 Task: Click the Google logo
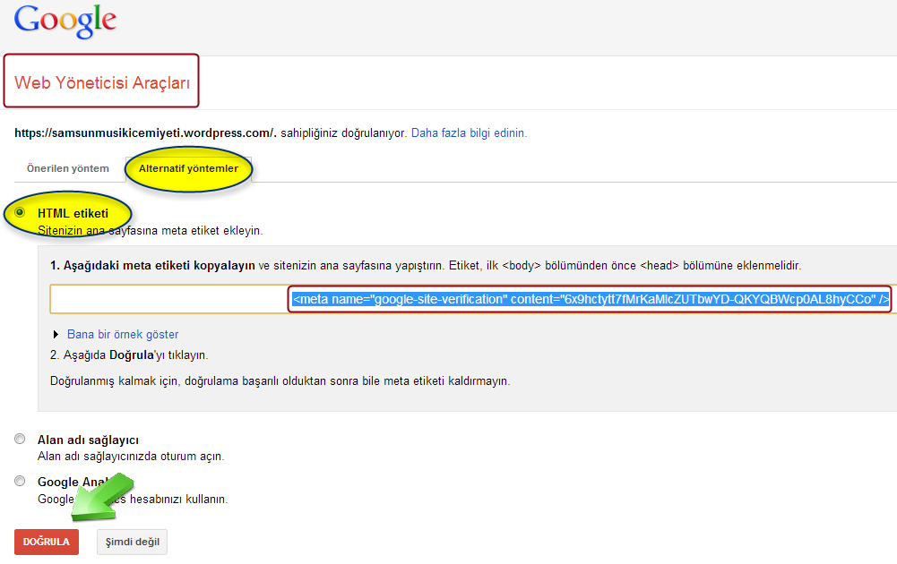[65, 21]
